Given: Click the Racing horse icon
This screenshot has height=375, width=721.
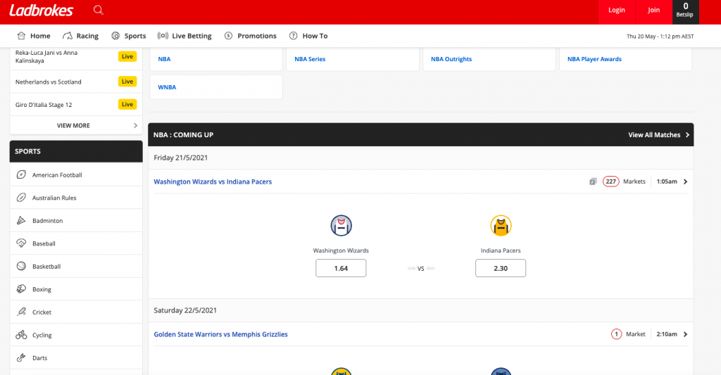Looking at the screenshot, I should 68,36.
